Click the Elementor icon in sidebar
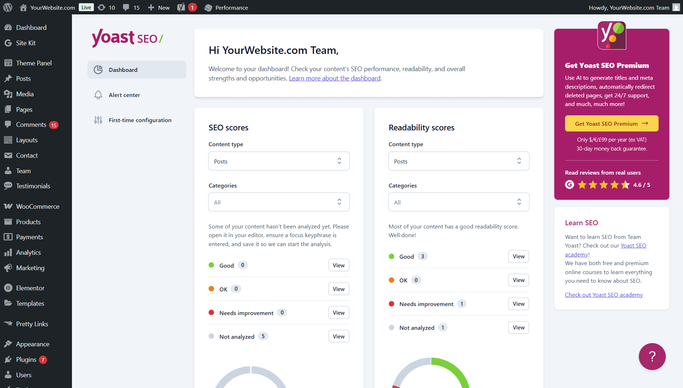Screen dimensions: 683x388 coord(8,288)
